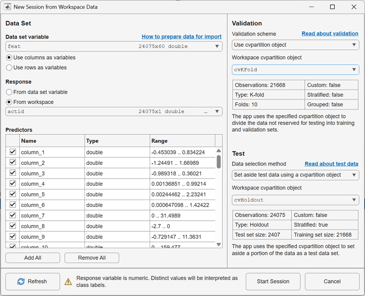Viewport: 365px width, 296px height.
Task: Open the feat data set variable dropdown
Action: pos(114,46)
